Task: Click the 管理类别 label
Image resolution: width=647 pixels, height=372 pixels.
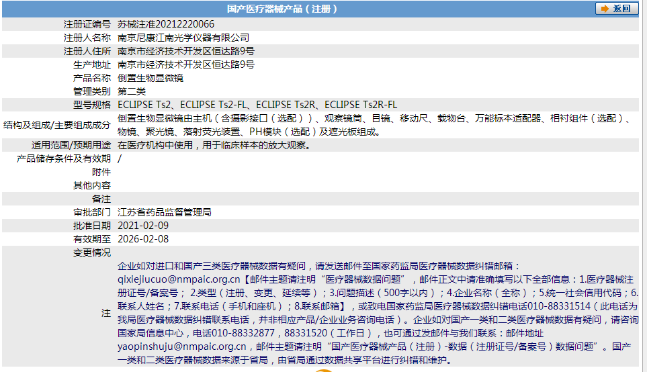Action: click(x=92, y=91)
